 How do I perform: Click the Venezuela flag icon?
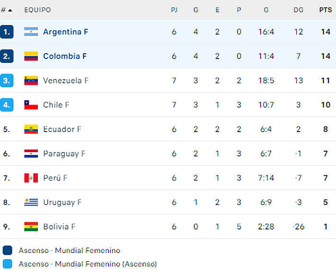pos(31,81)
